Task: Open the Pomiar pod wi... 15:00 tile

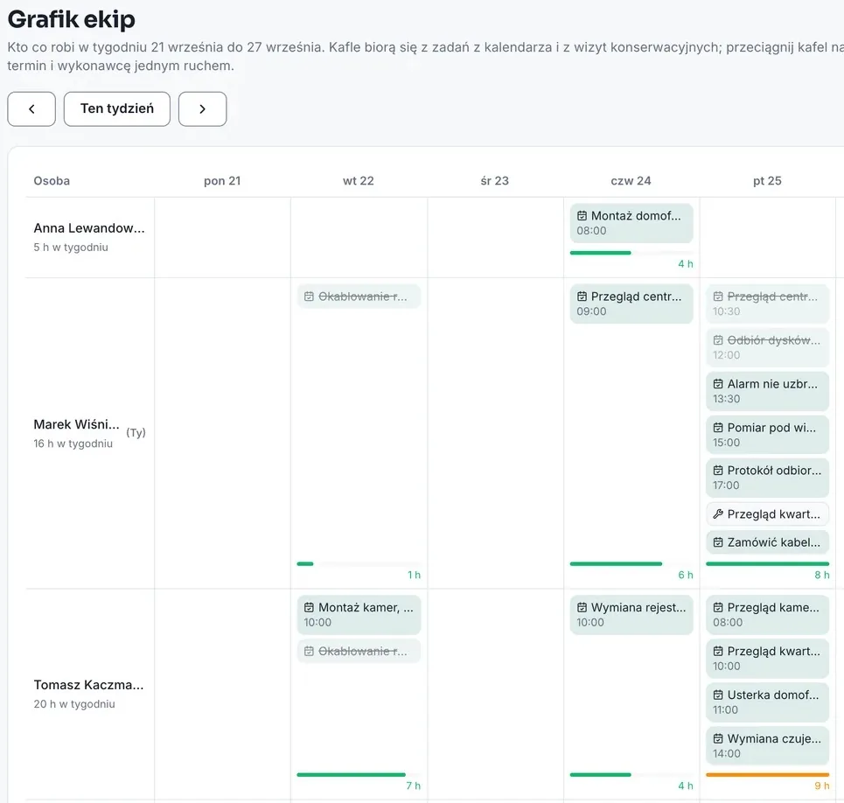Action: (x=768, y=435)
